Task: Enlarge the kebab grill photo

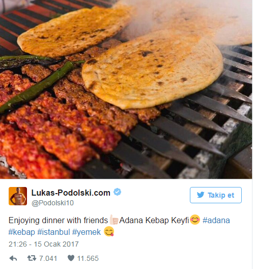Action: point(126,89)
